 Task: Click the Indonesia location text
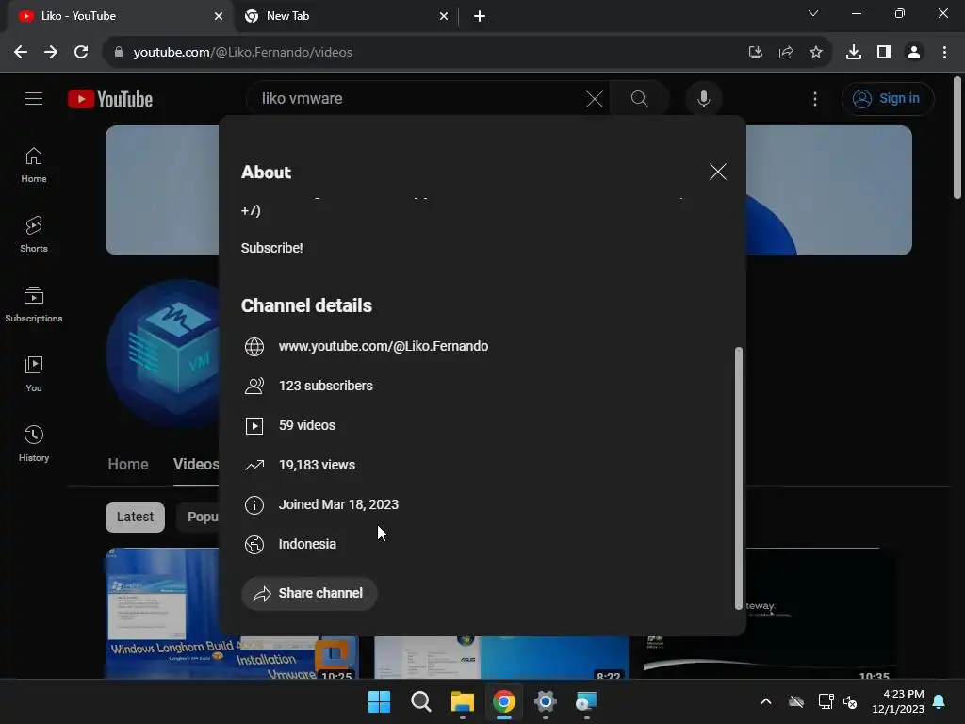[307, 544]
